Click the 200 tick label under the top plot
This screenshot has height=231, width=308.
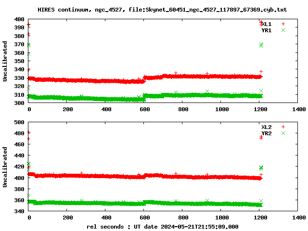(x=68, y=109)
